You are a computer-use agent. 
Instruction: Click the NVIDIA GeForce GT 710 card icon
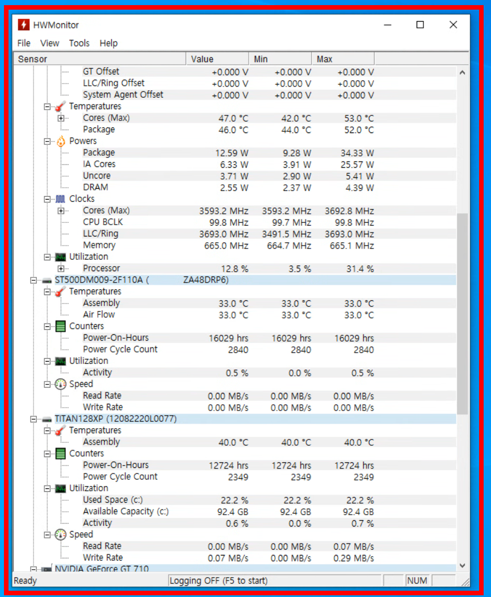click(47, 569)
